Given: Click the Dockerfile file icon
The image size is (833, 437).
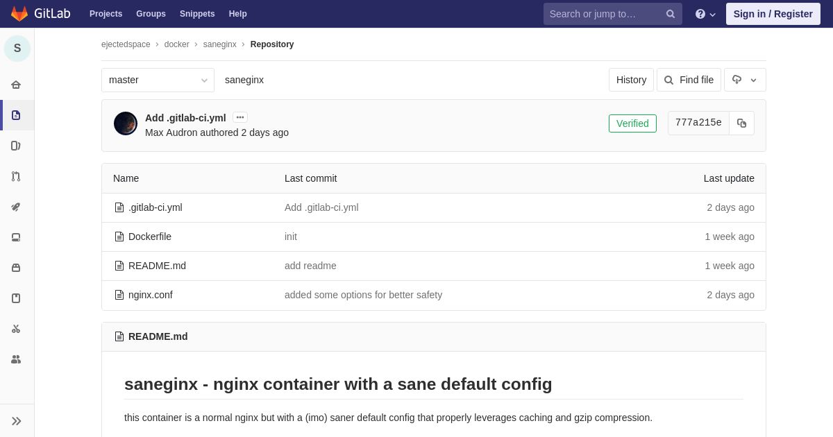Looking at the screenshot, I should pos(119,237).
